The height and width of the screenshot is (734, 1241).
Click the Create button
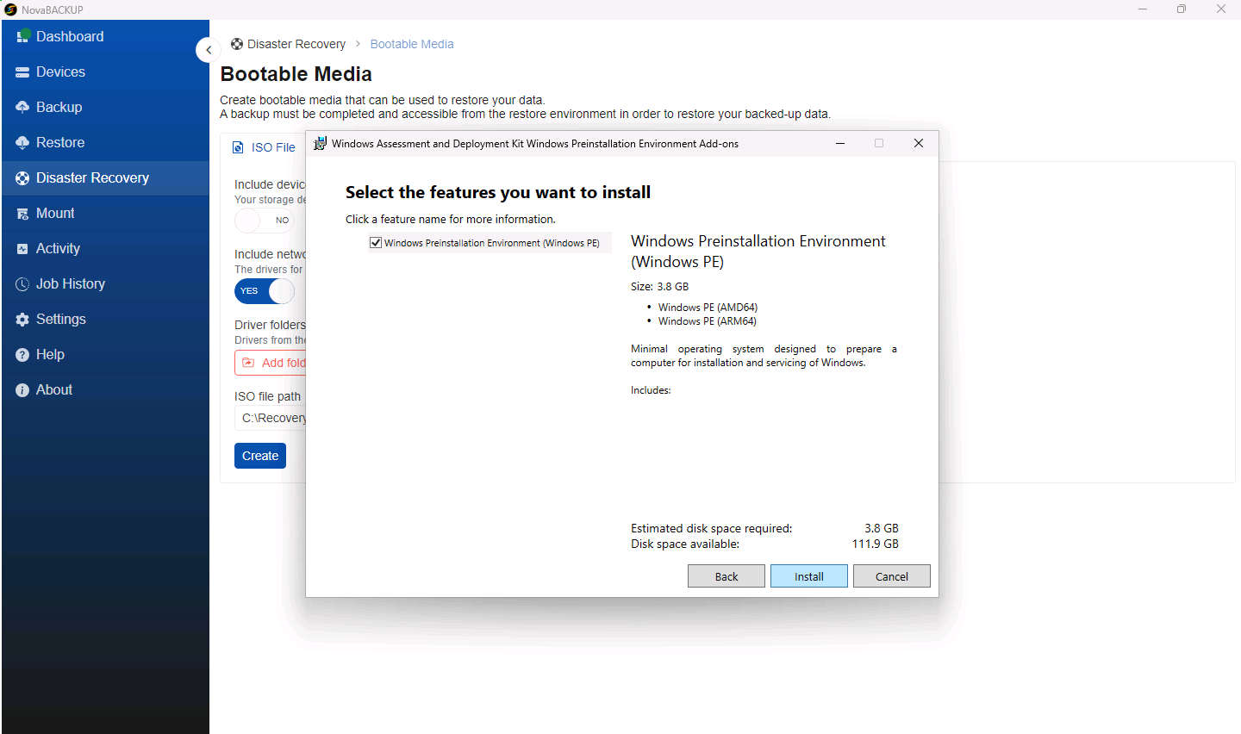pos(260,456)
